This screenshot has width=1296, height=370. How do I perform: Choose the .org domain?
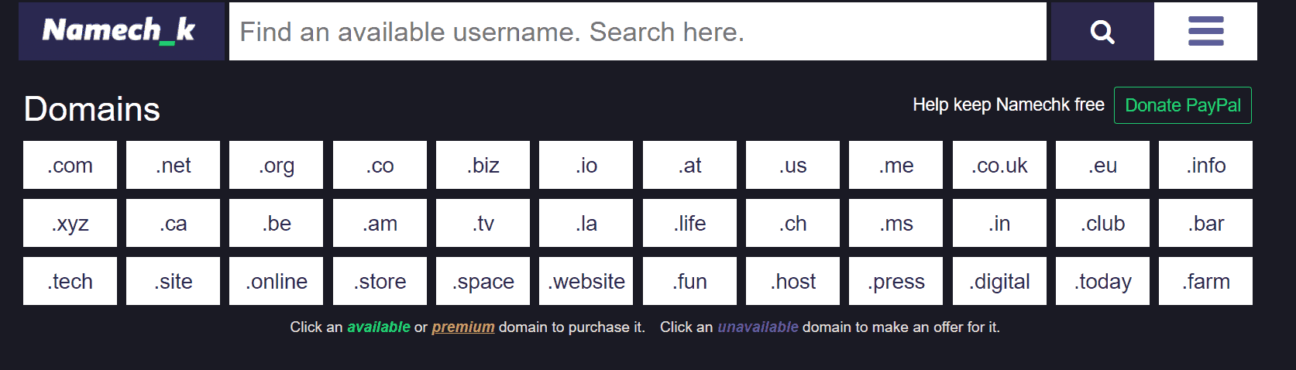tap(276, 165)
